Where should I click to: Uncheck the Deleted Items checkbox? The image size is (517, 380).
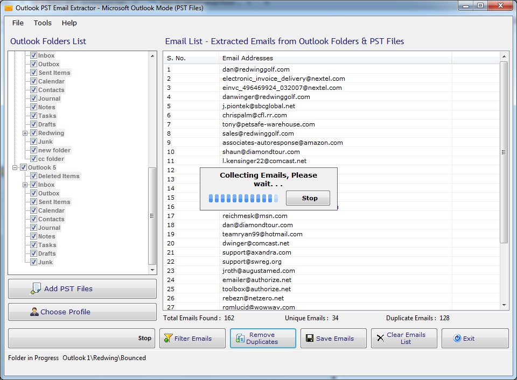pos(33,176)
